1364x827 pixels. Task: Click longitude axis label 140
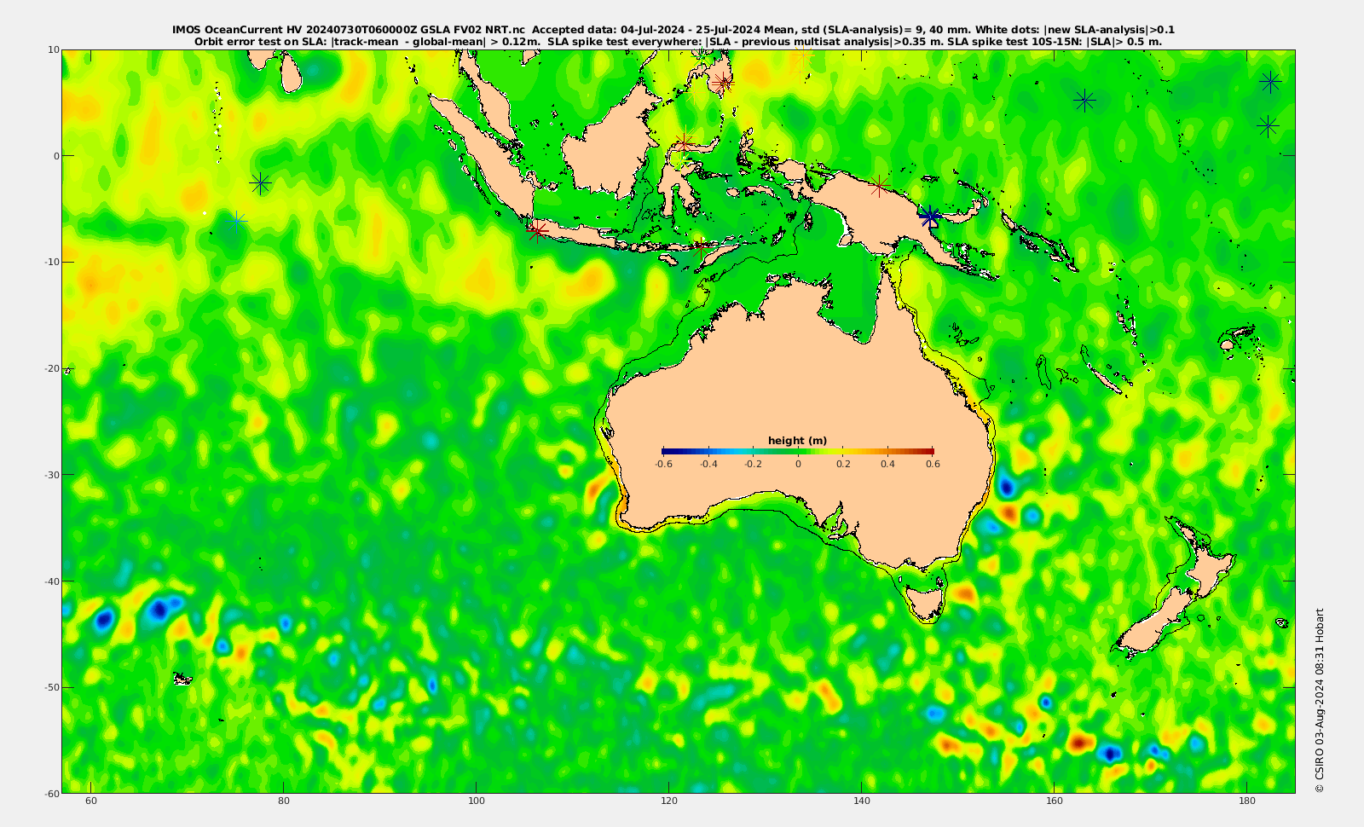(862, 801)
